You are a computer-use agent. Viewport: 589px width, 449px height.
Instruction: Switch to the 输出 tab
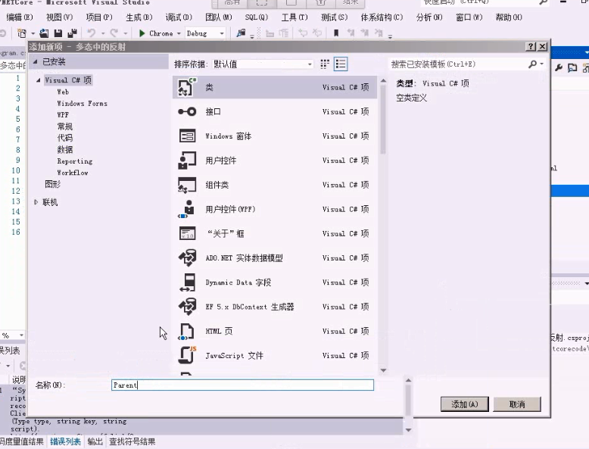(x=95, y=441)
